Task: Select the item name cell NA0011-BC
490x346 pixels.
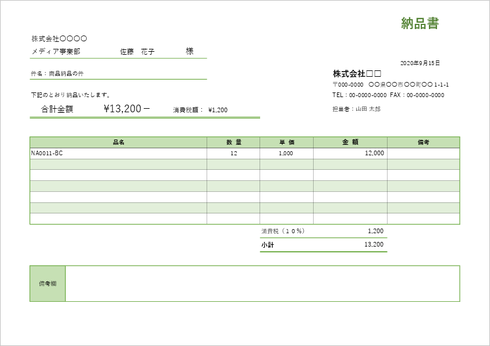Action: pyautogui.click(x=47, y=154)
